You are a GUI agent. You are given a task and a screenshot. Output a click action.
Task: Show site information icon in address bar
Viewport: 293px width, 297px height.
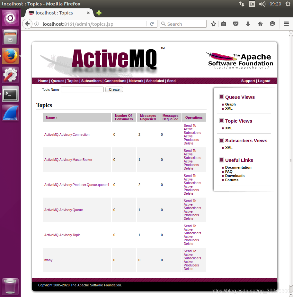point(37,24)
